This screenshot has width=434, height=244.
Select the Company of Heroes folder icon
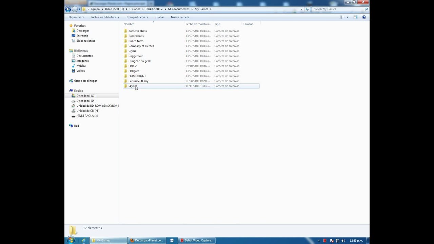(125, 46)
